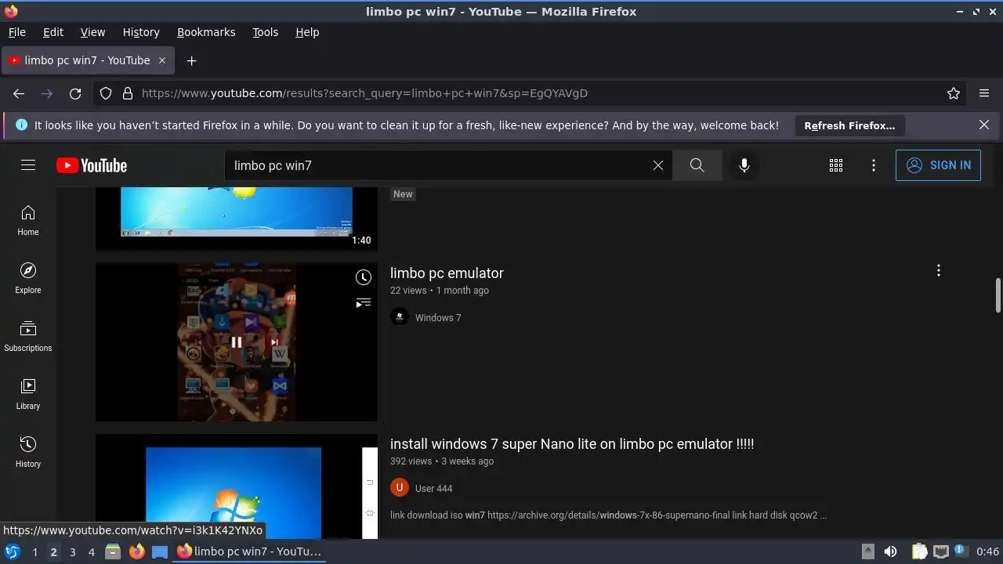The width and height of the screenshot is (1003, 564).
Task: Open the Help menu
Action: tap(307, 32)
